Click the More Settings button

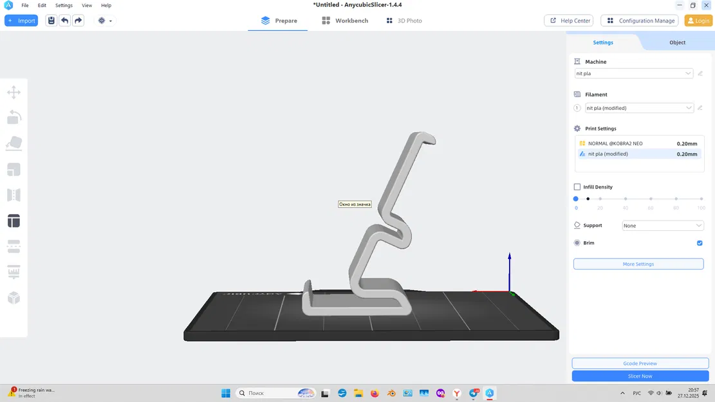pos(638,264)
